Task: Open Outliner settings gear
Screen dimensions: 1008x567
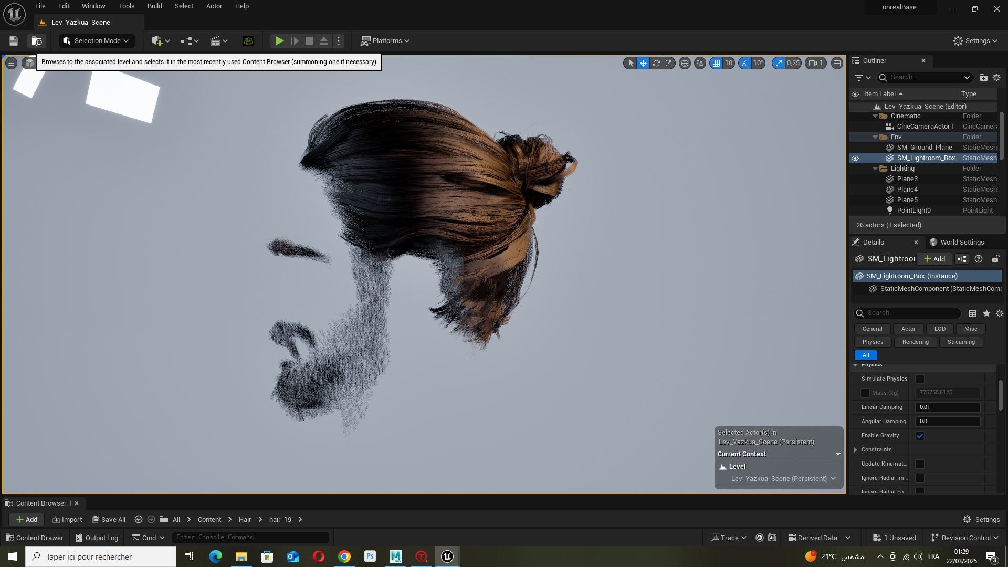Action: coord(996,78)
